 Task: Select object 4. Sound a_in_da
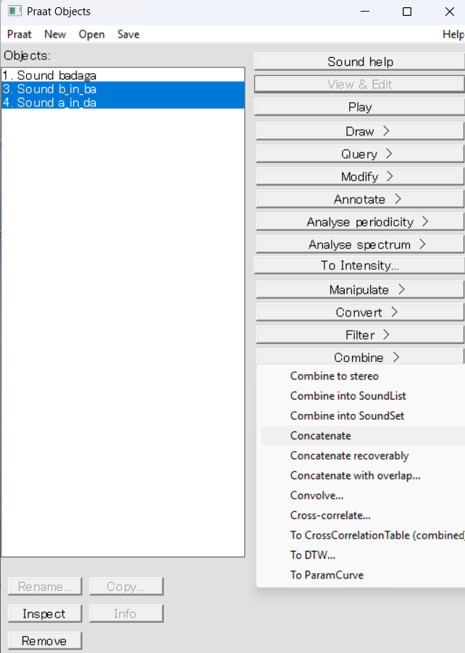pyautogui.click(x=123, y=103)
